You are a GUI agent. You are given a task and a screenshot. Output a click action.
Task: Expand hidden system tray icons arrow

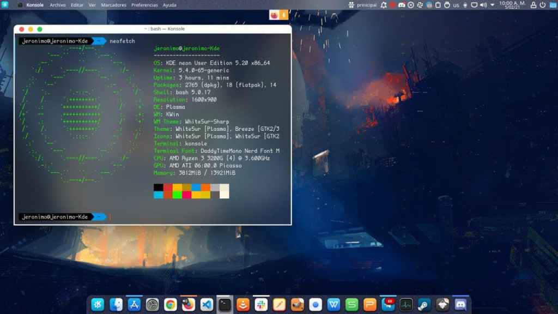tap(493, 5)
